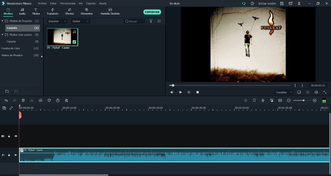Mute audio track 1 speaker icon
This screenshot has height=176, width=331.
point(16,155)
